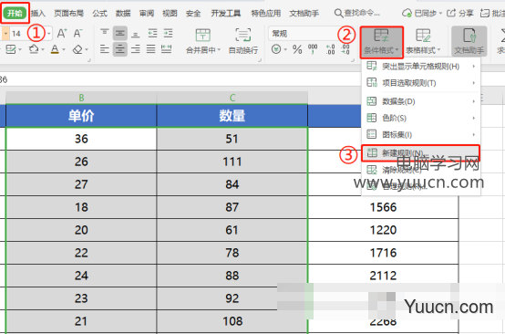505x334 pixels.
Task: Switch to the 审阅 tab
Action: tap(147, 13)
